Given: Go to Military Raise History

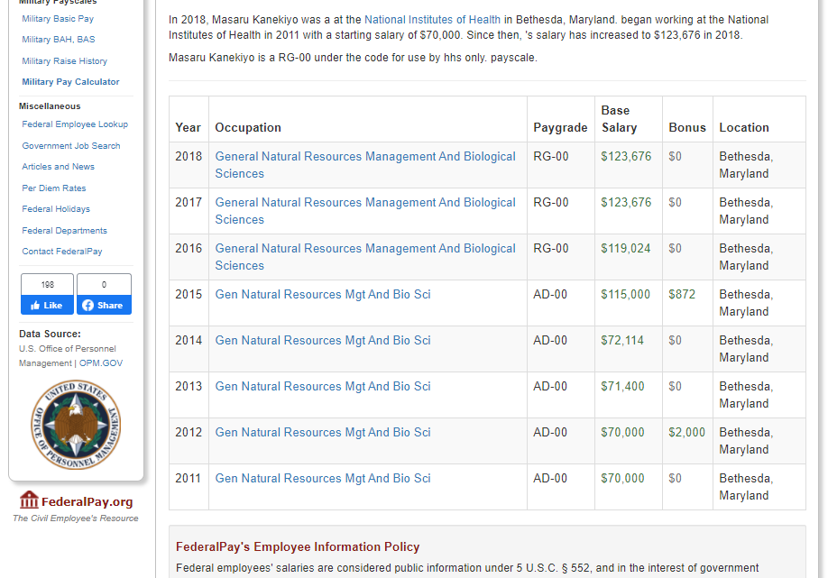Looking at the screenshot, I should click(64, 61).
